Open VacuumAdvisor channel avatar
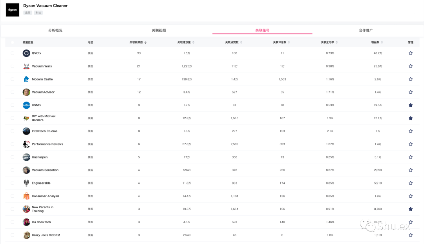 point(26,92)
